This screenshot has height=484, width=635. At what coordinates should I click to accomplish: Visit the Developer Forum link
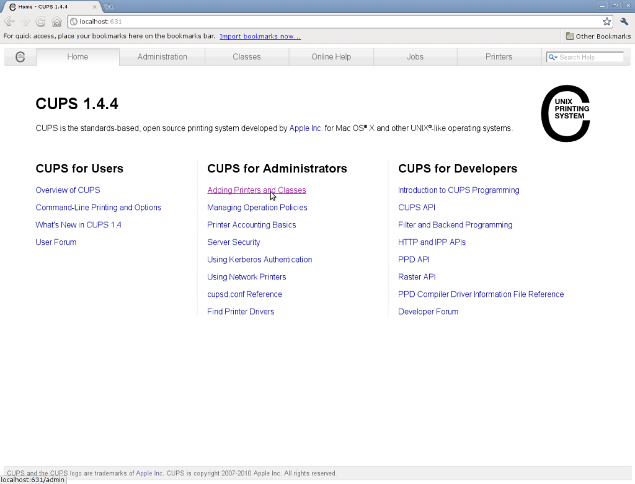(x=428, y=312)
